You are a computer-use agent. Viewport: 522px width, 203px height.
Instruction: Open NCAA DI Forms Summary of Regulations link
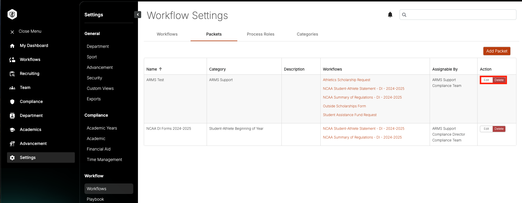click(362, 137)
